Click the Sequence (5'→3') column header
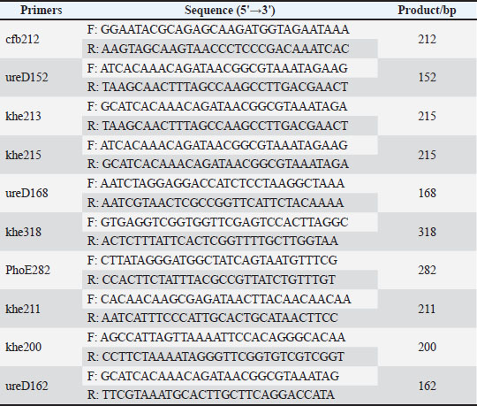 [230, 11]
